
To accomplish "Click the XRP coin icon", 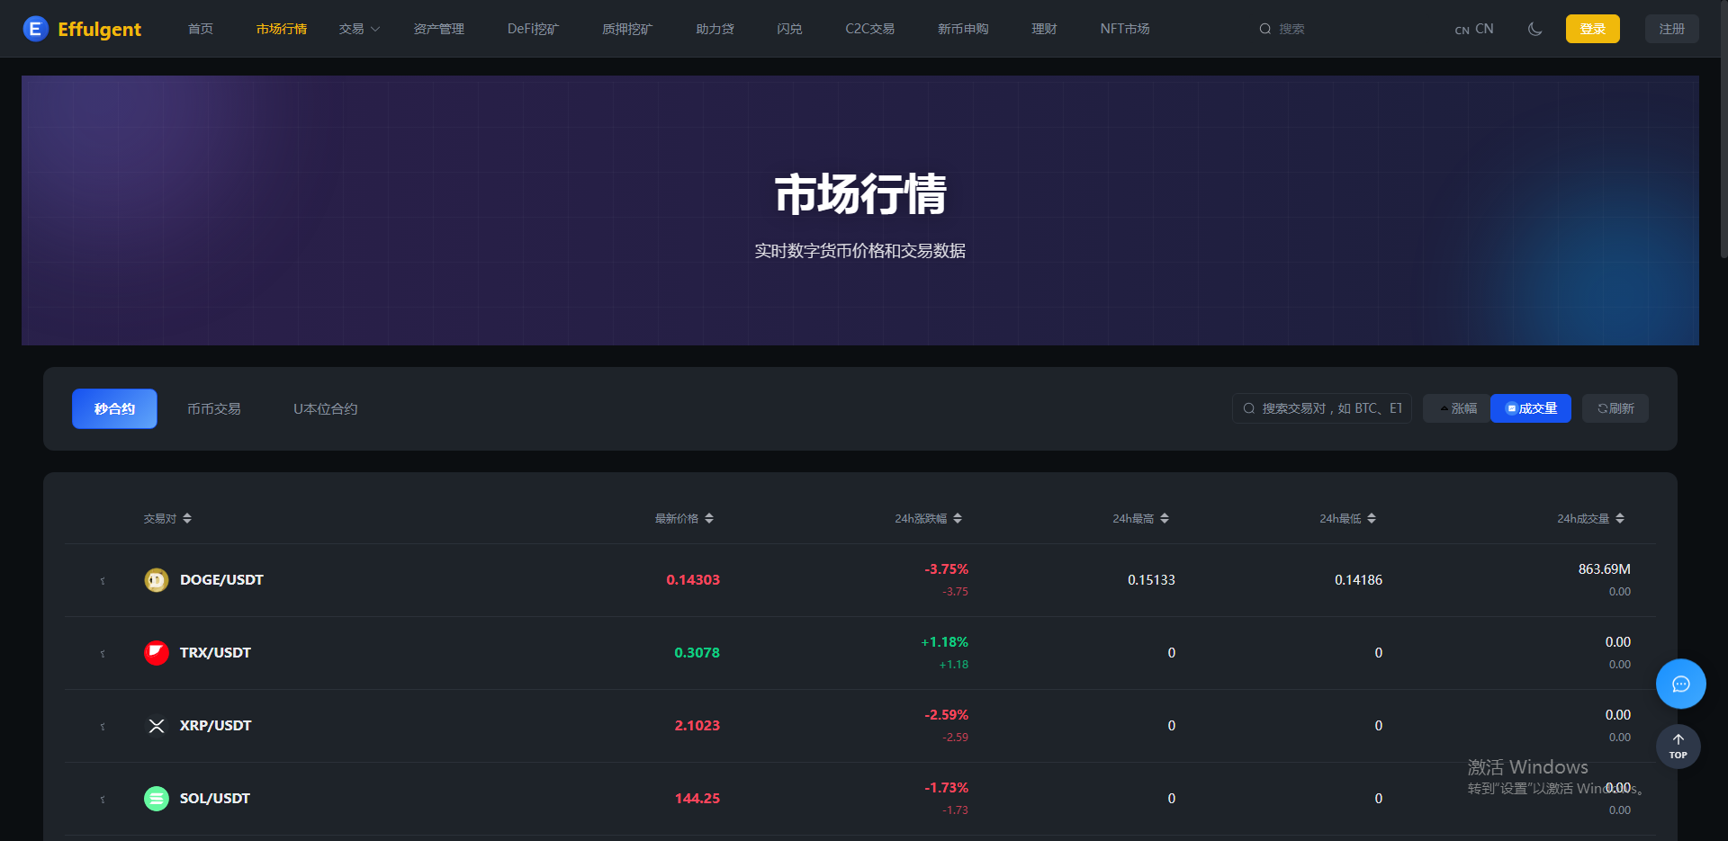I will pos(157,726).
